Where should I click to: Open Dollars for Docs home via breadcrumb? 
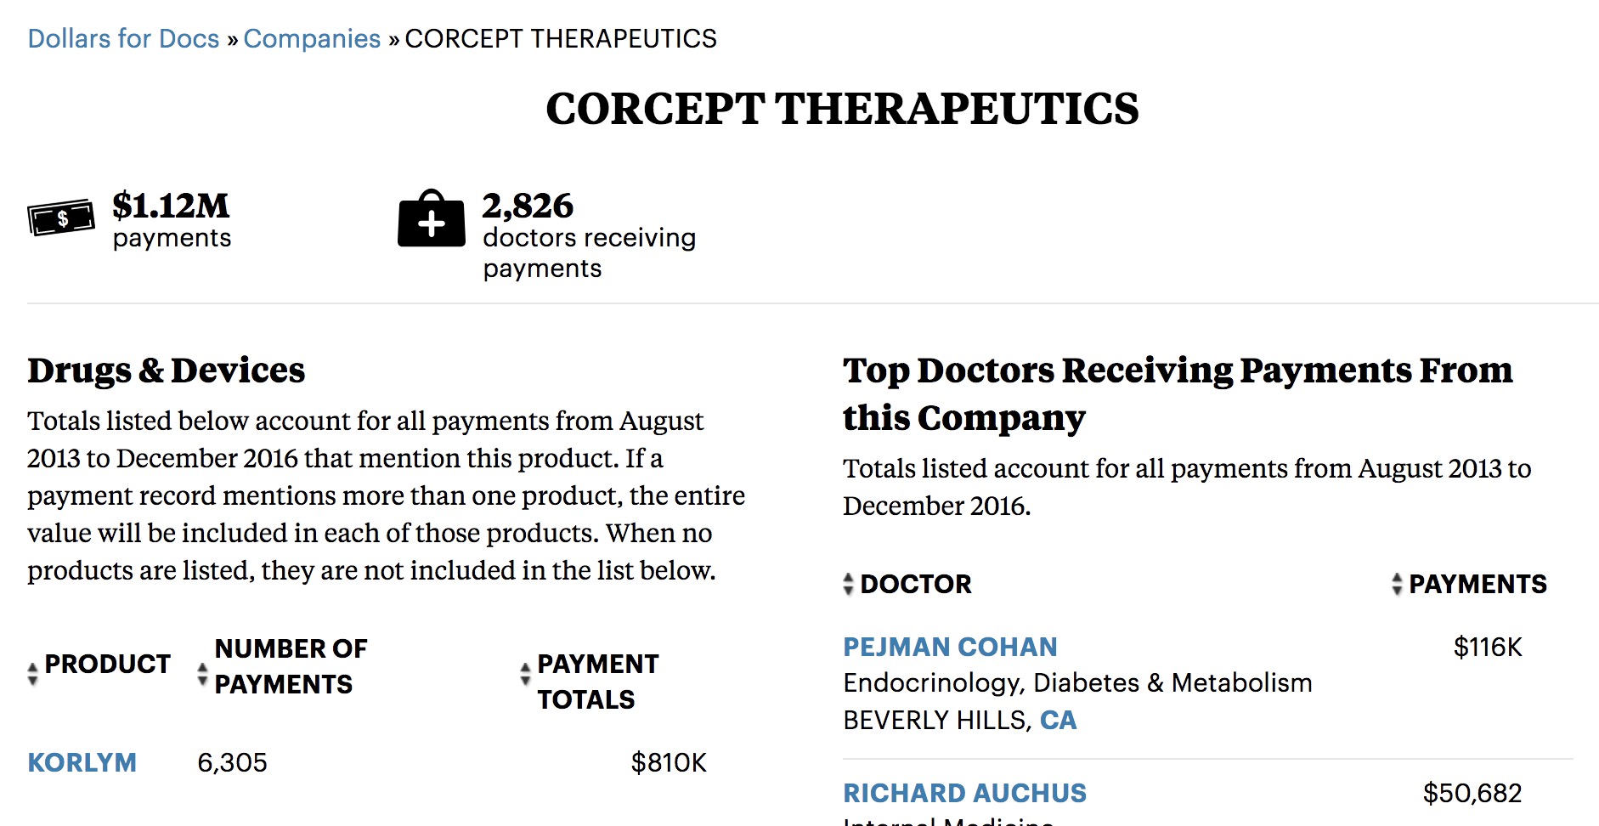click(123, 38)
